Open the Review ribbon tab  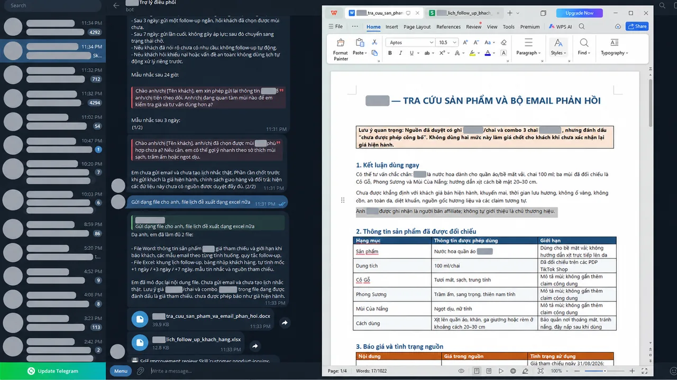pyautogui.click(x=473, y=27)
